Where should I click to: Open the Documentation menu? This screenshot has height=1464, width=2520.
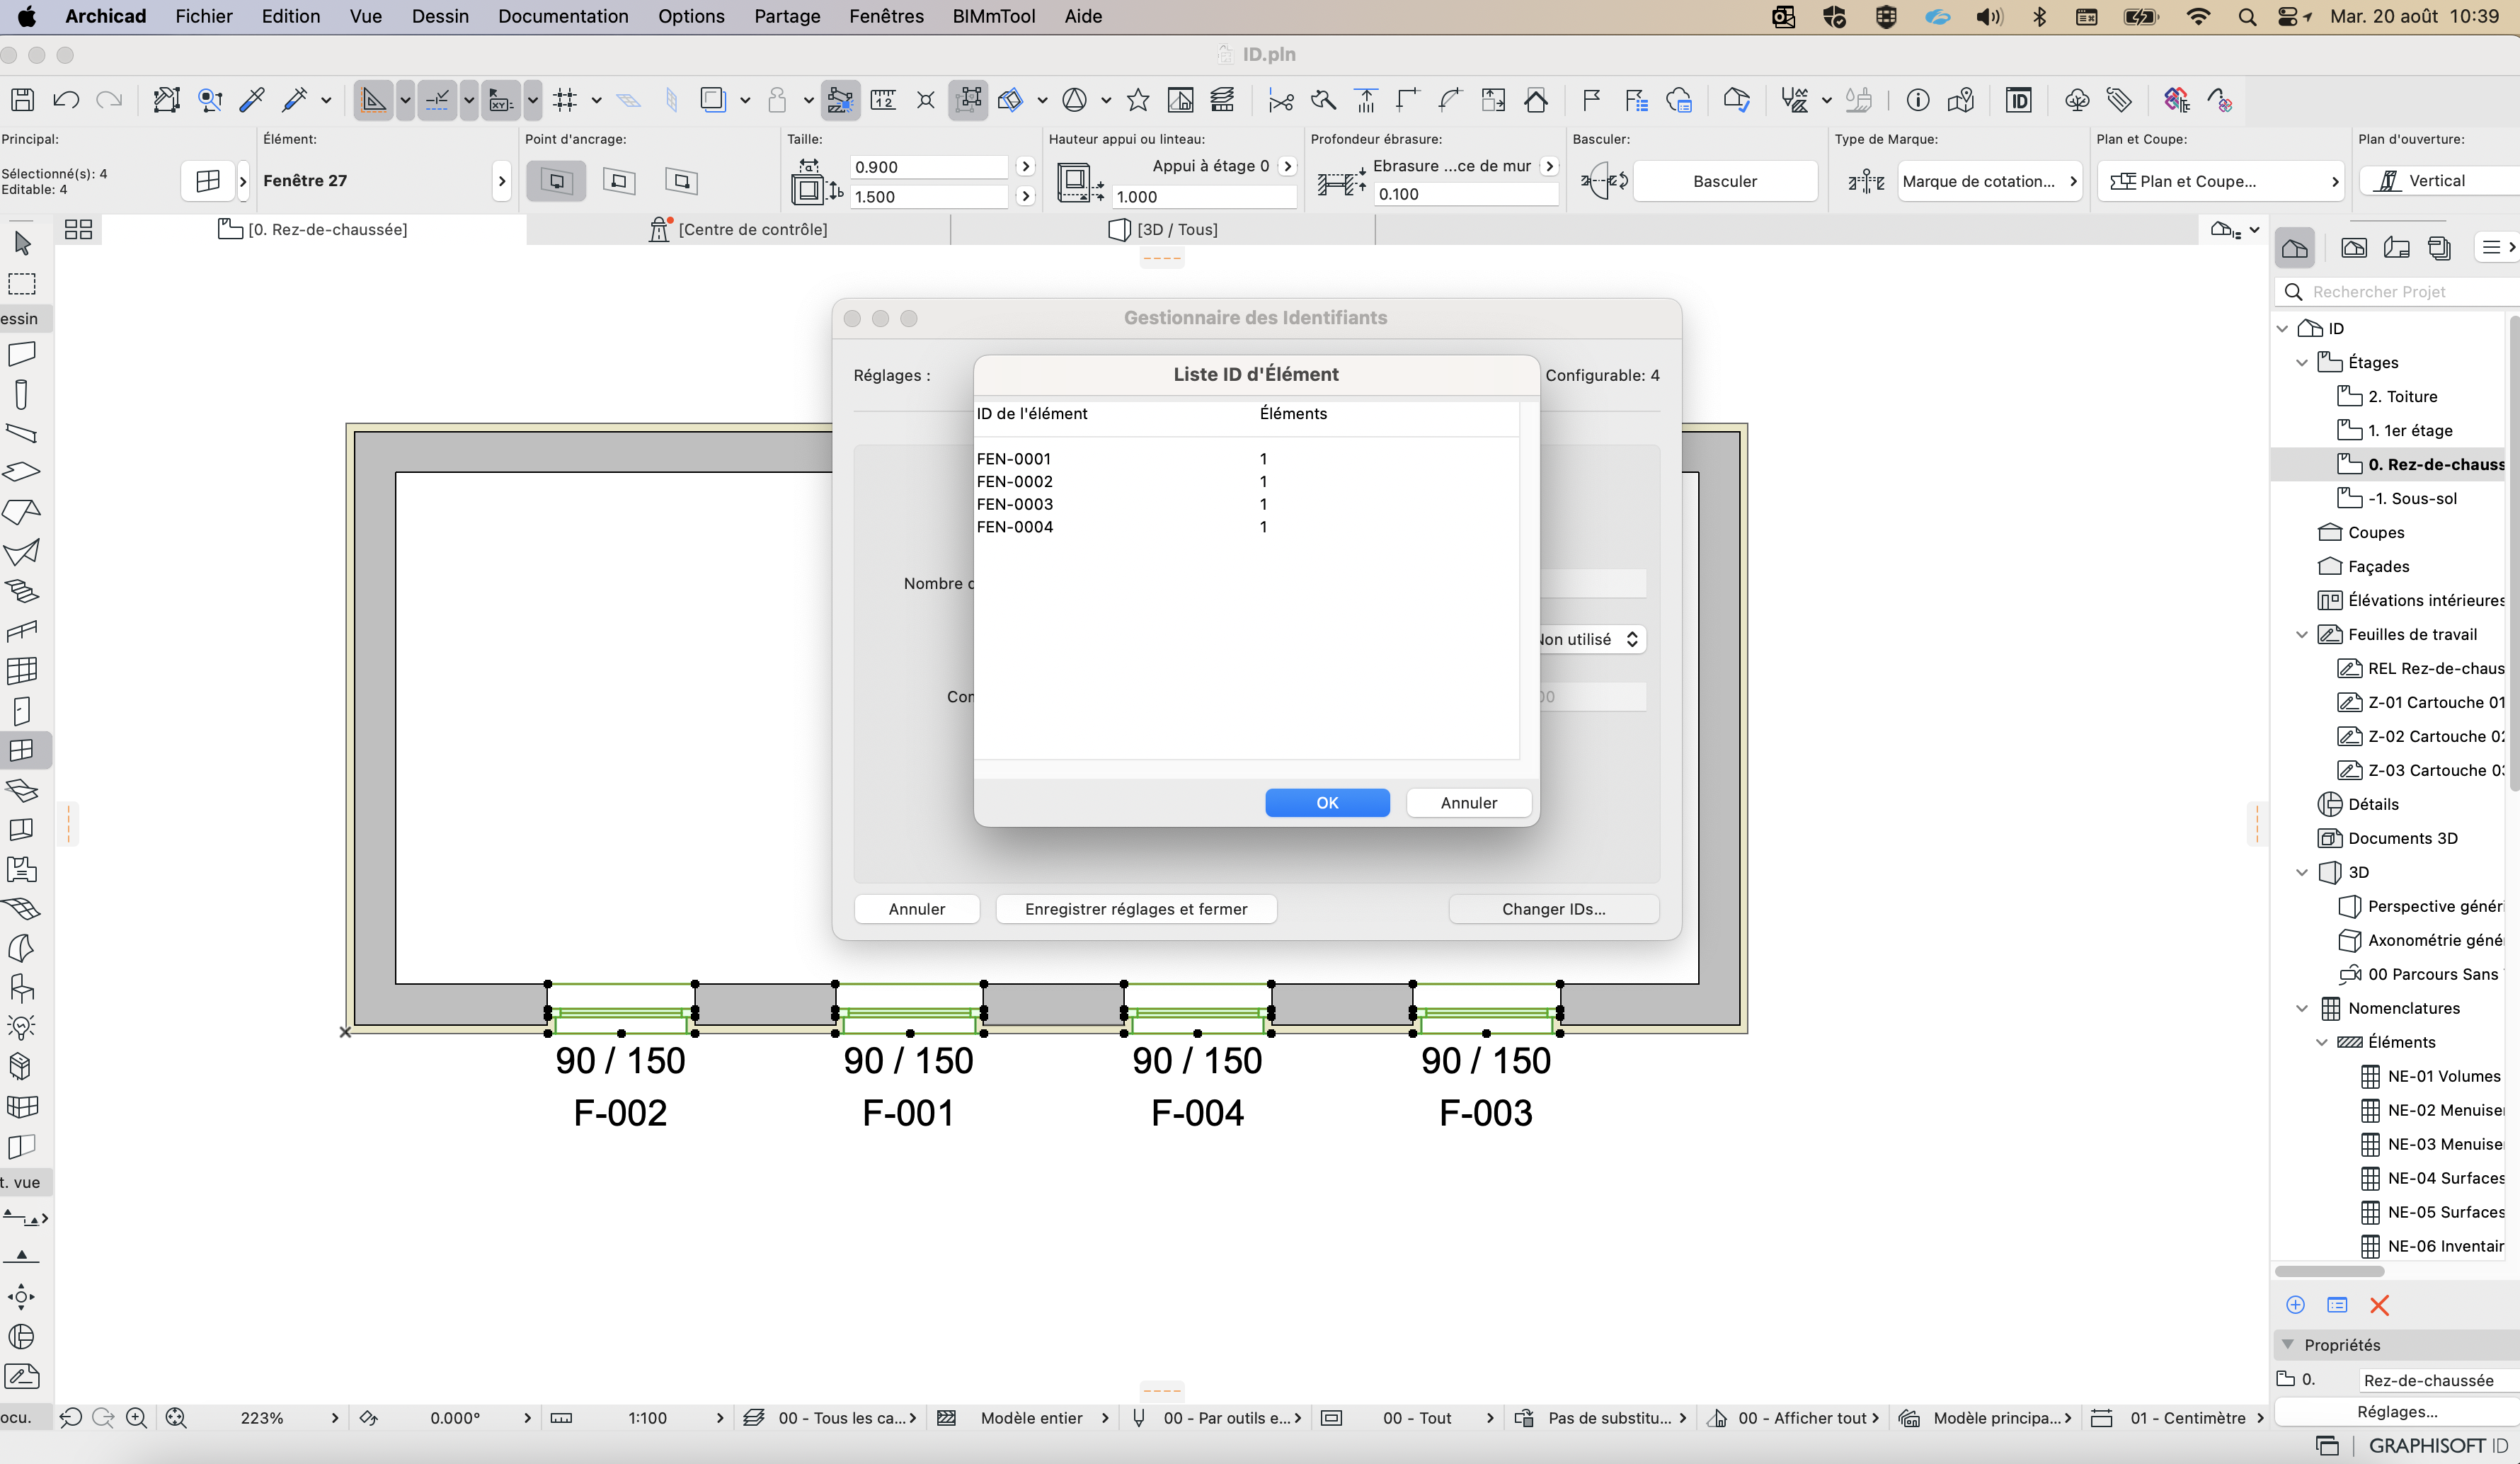[563, 16]
